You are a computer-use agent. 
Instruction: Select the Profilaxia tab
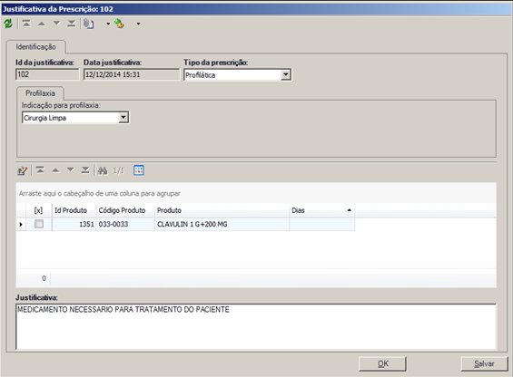click(x=40, y=93)
